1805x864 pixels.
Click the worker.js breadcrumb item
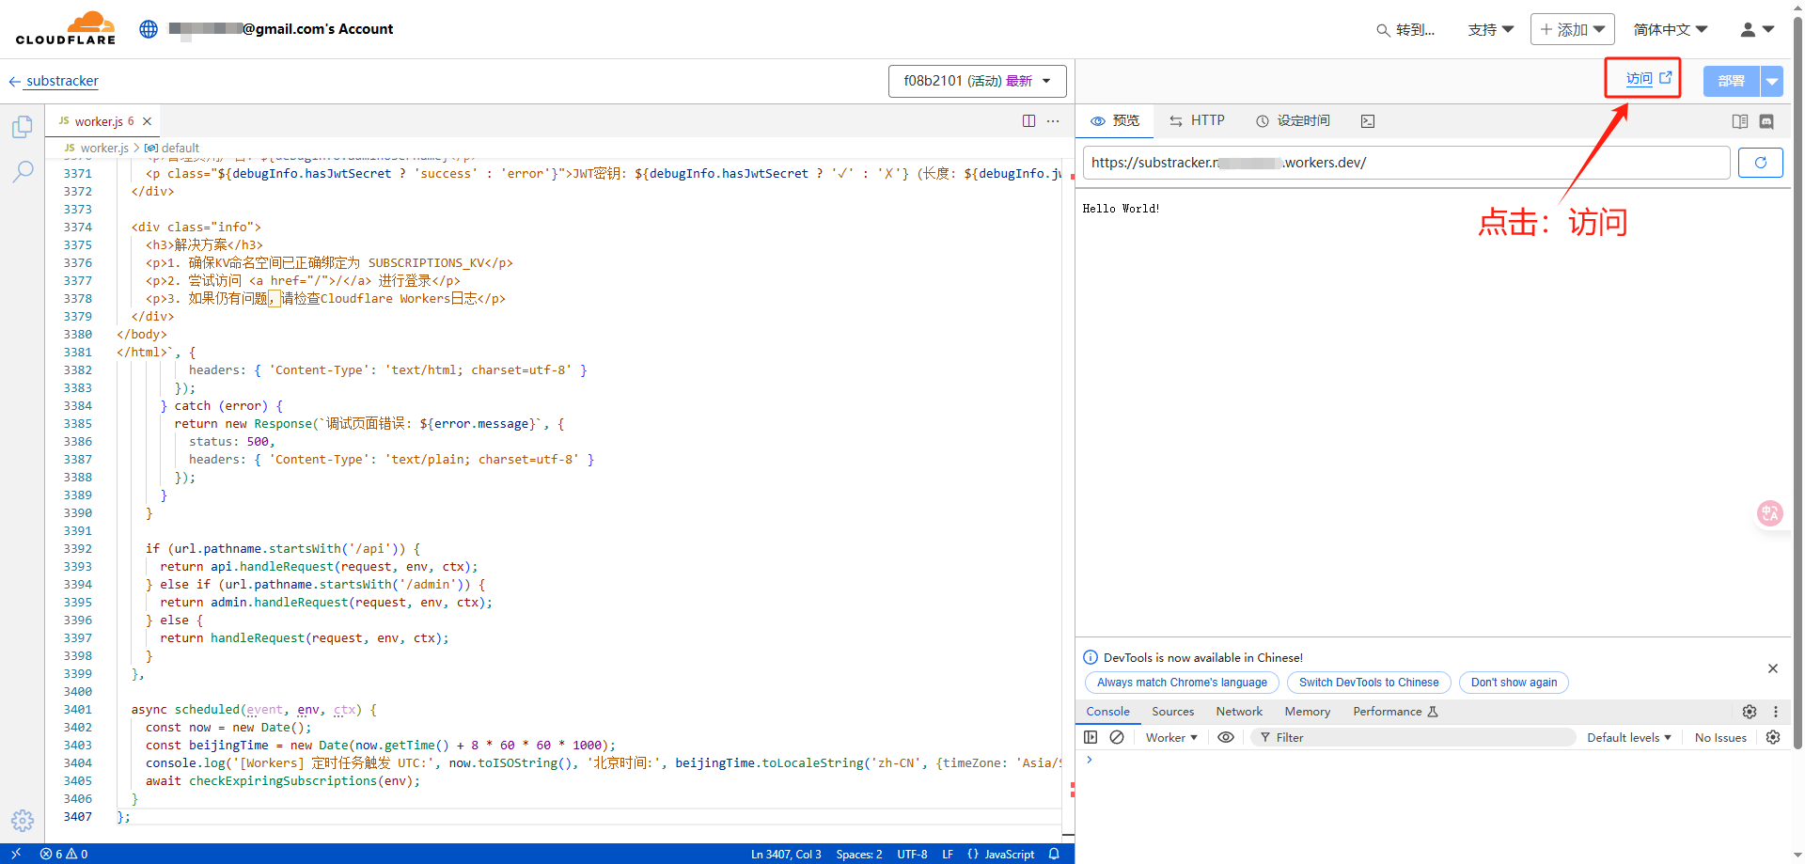pyautogui.click(x=97, y=148)
